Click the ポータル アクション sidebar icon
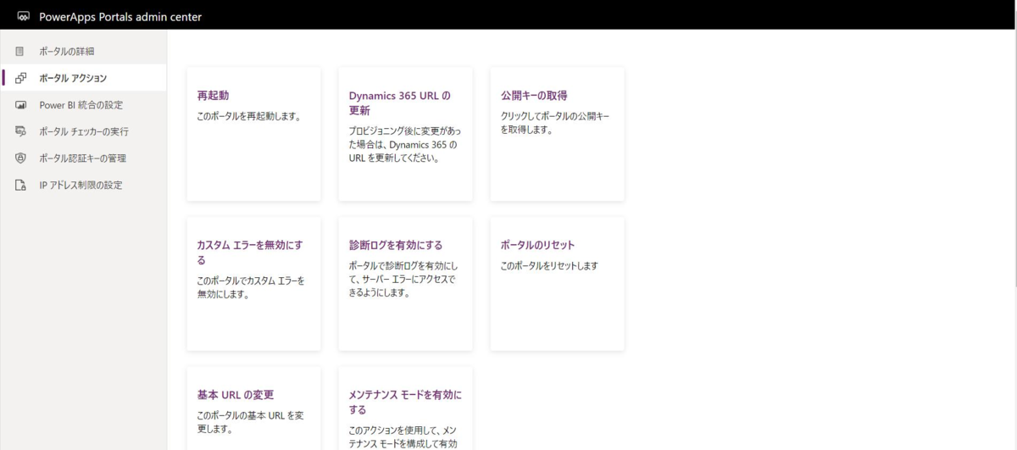Screen dimensions: 1017x450 pos(20,78)
